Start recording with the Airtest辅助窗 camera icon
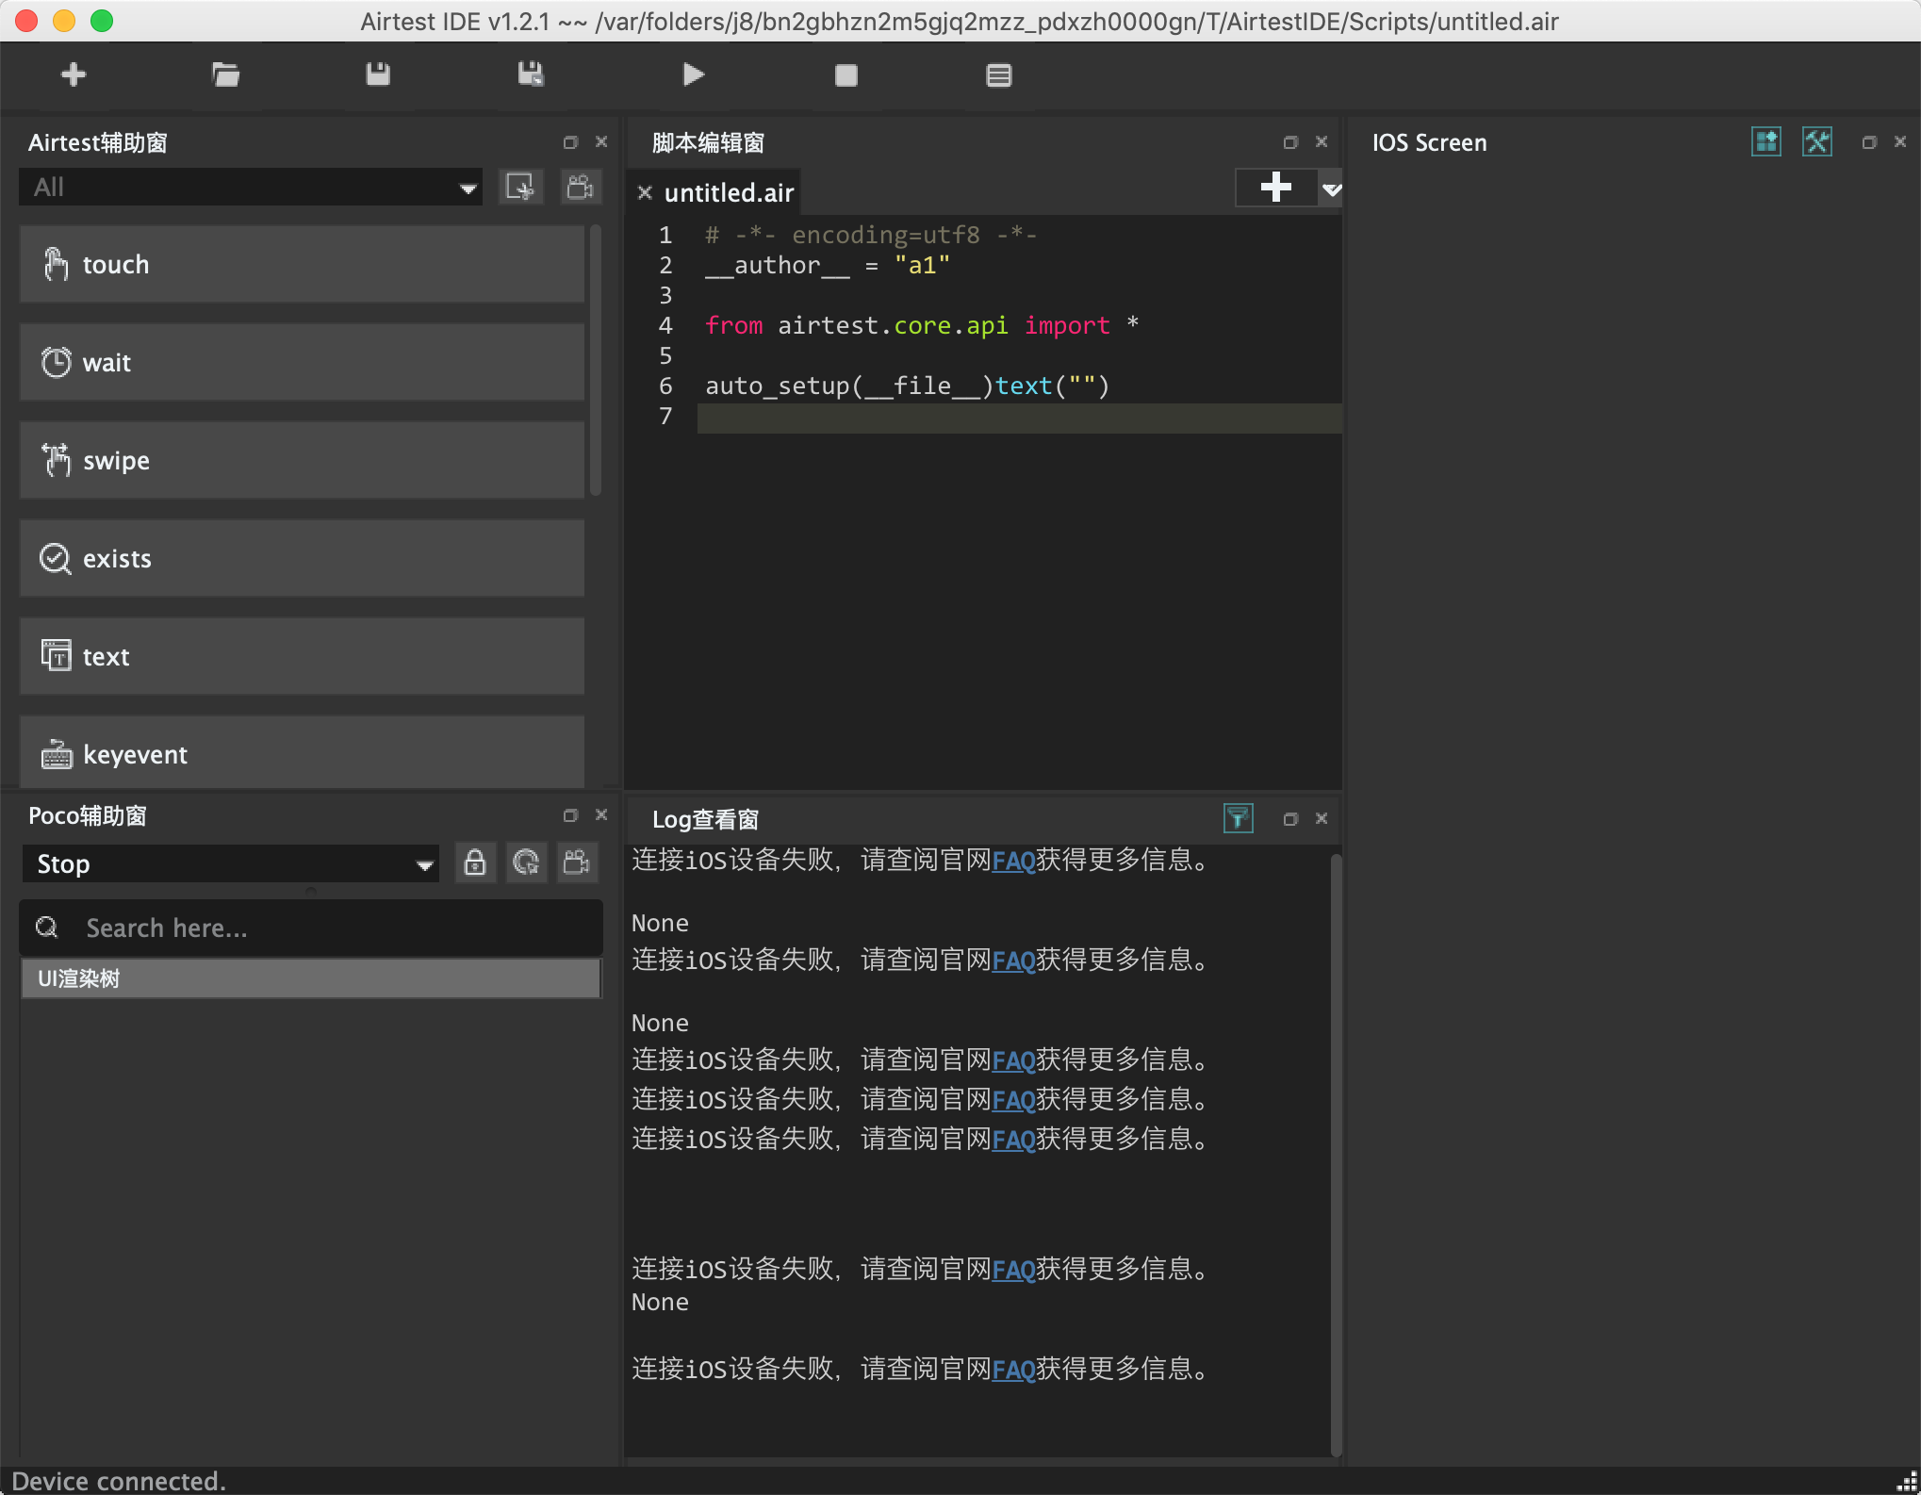Viewport: 1921px width, 1495px height. click(580, 187)
